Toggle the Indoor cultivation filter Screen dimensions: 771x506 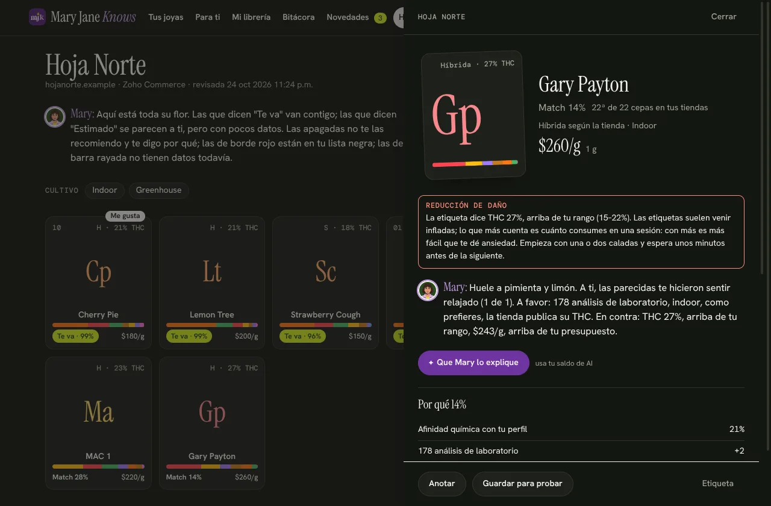pyautogui.click(x=105, y=190)
